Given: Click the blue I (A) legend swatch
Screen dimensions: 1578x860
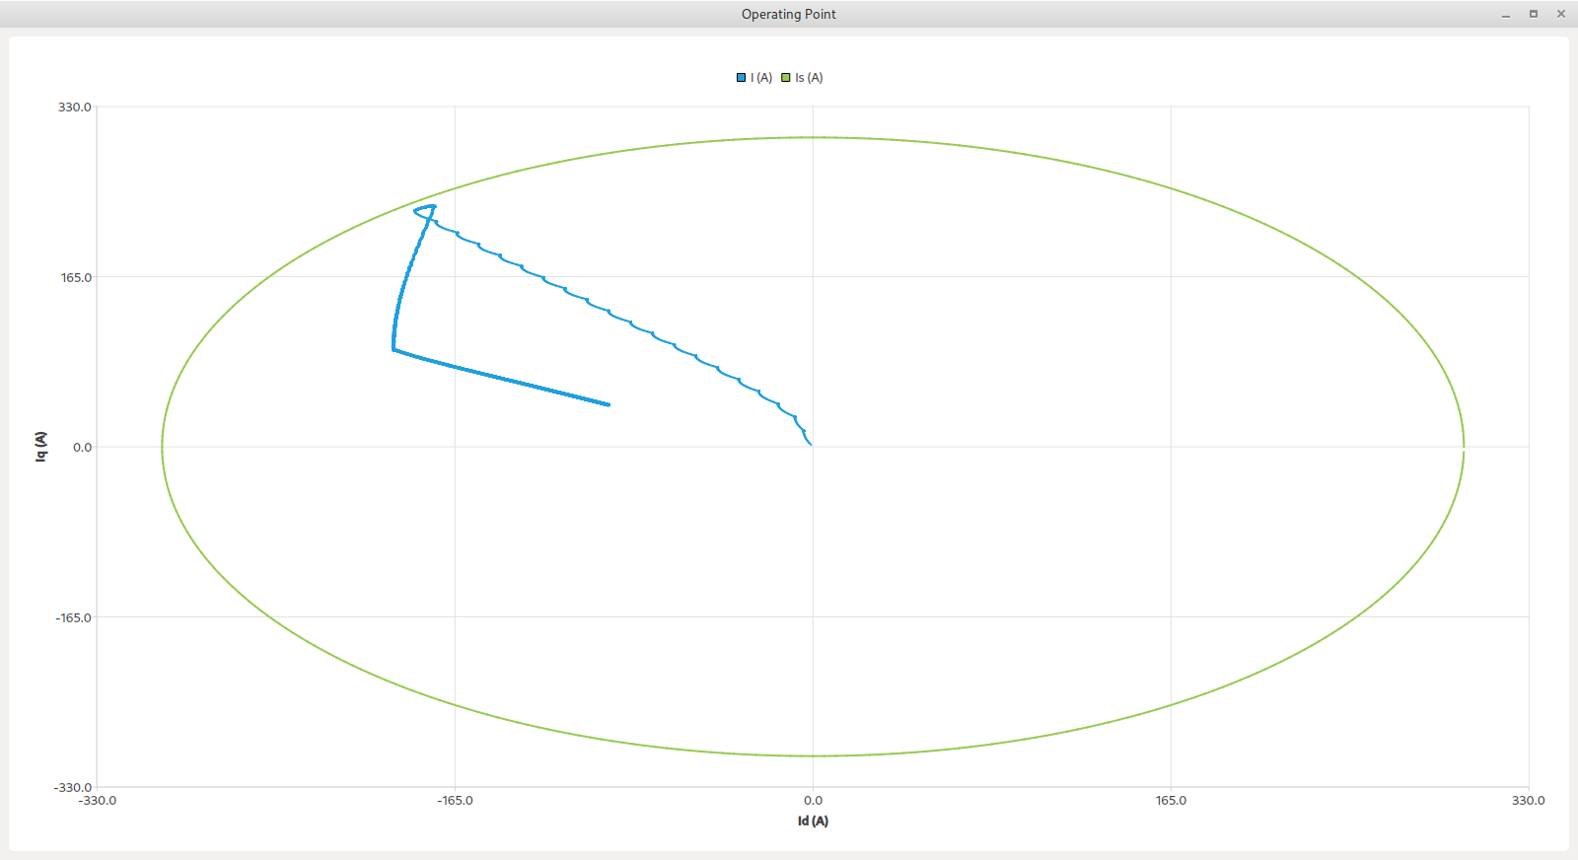Looking at the screenshot, I should [x=741, y=78].
